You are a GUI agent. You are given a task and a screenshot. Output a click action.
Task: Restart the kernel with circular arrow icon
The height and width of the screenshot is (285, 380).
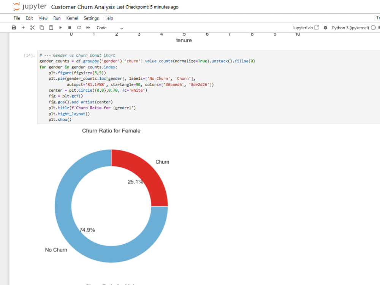79,28
